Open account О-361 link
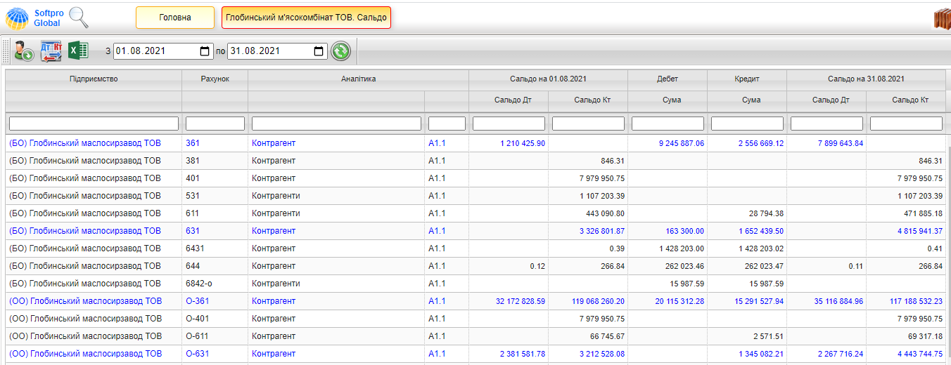The width and height of the screenshot is (951, 365). (197, 301)
